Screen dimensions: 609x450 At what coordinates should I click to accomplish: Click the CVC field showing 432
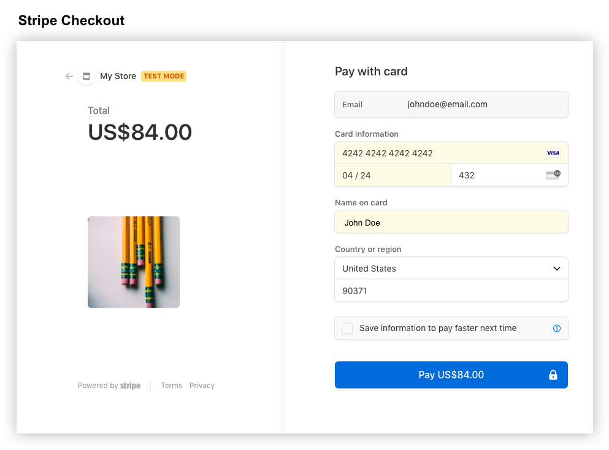[x=510, y=175]
